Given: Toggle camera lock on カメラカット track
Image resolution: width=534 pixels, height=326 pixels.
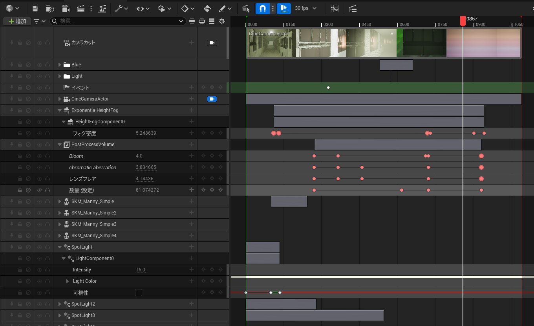Looking at the screenshot, I should tap(212, 42).
